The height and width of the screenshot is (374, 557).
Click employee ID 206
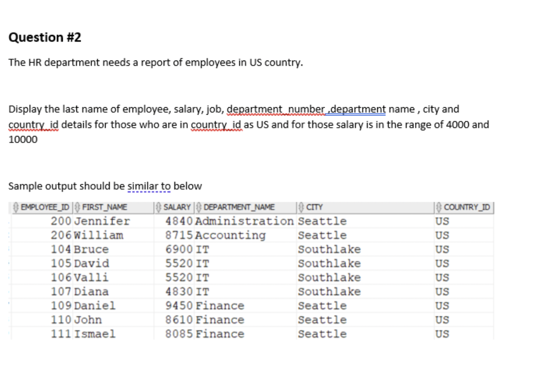(62, 235)
